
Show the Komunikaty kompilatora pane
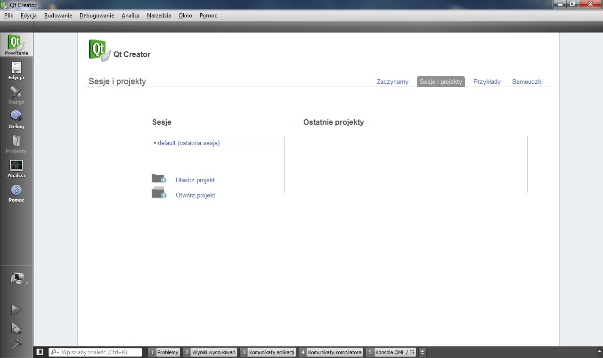(x=331, y=352)
